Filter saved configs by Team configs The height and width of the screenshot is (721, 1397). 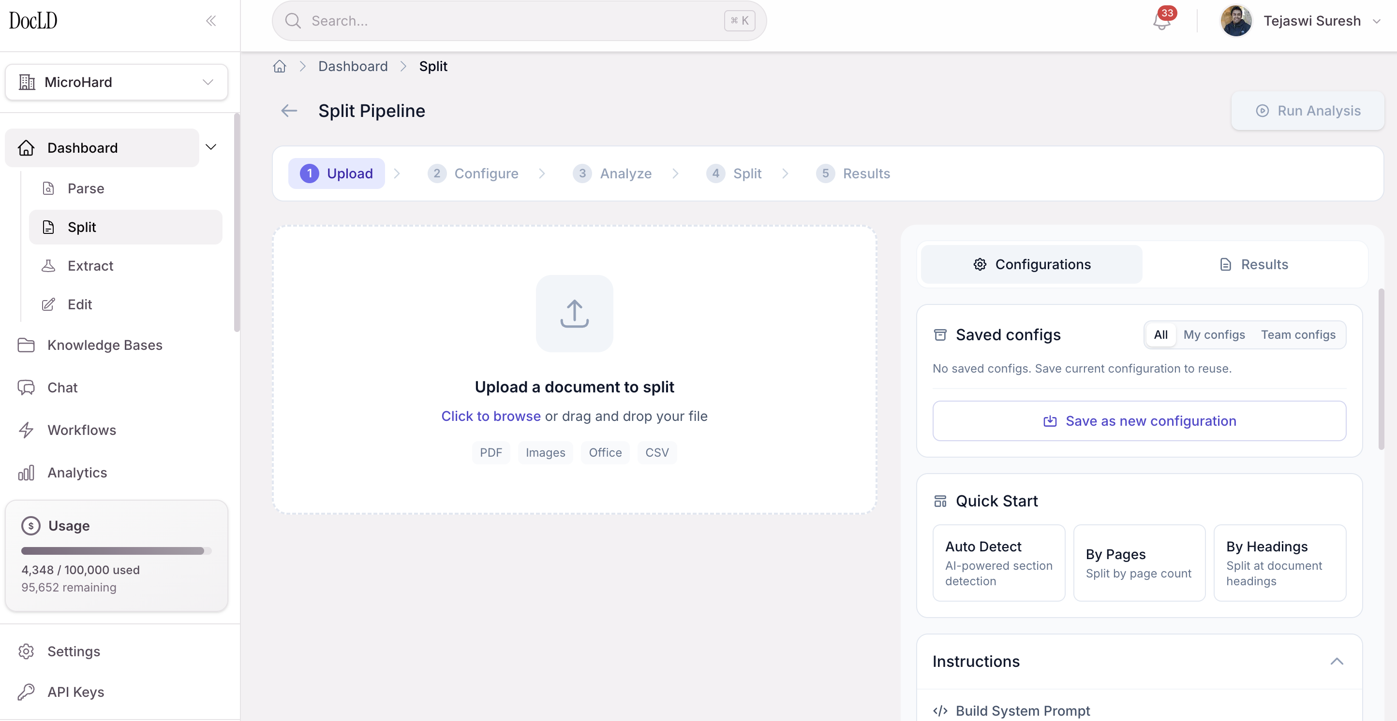(x=1298, y=335)
